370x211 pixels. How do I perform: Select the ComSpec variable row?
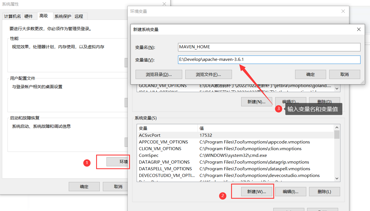(236, 155)
